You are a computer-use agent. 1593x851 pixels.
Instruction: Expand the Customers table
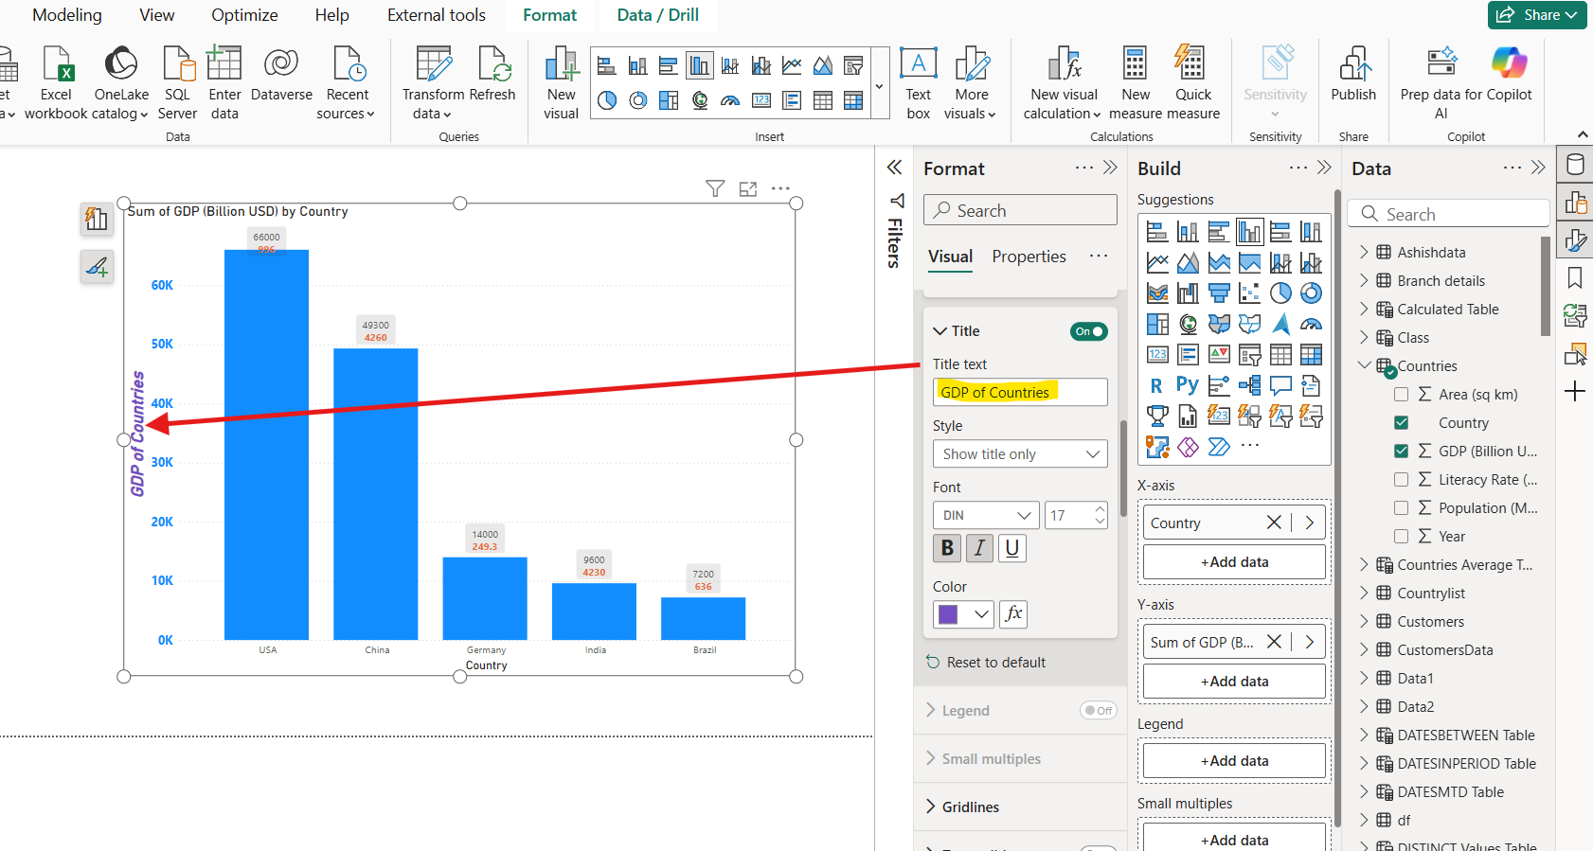pos(1365,622)
